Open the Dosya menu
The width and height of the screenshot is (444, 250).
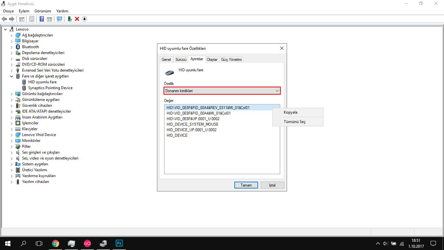(x=8, y=11)
